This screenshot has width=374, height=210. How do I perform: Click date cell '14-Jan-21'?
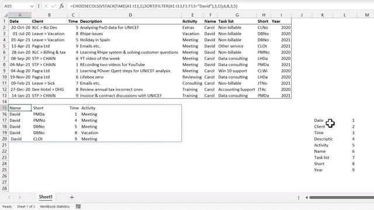pyautogui.click(x=20, y=96)
